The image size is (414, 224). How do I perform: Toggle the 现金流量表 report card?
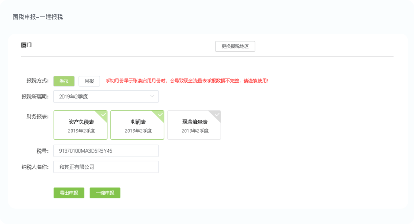194,125
